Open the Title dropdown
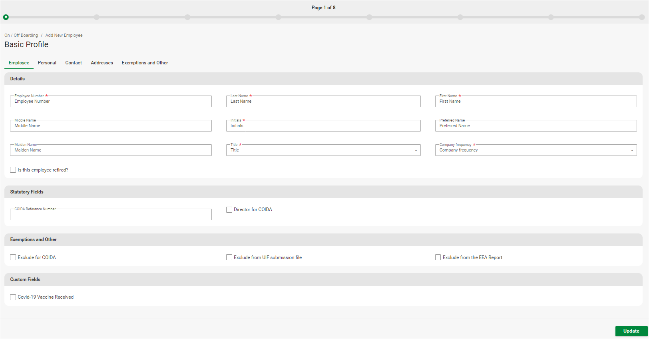The width and height of the screenshot is (649, 339). pyautogui.click(x=323, y=150)
